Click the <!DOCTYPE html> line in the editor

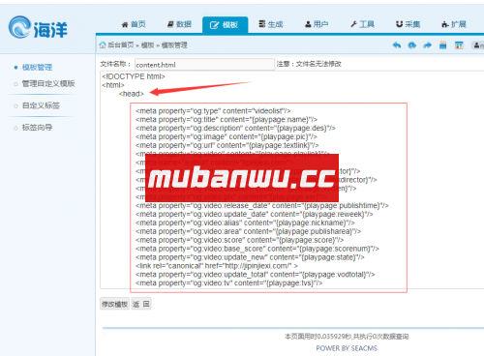pos(134,76)
